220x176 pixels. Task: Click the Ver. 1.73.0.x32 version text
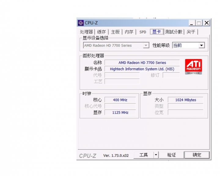tap(116, 155)
